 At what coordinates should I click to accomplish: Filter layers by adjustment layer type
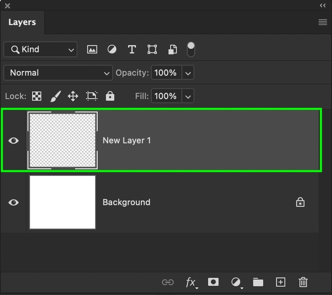click(112, 49)
